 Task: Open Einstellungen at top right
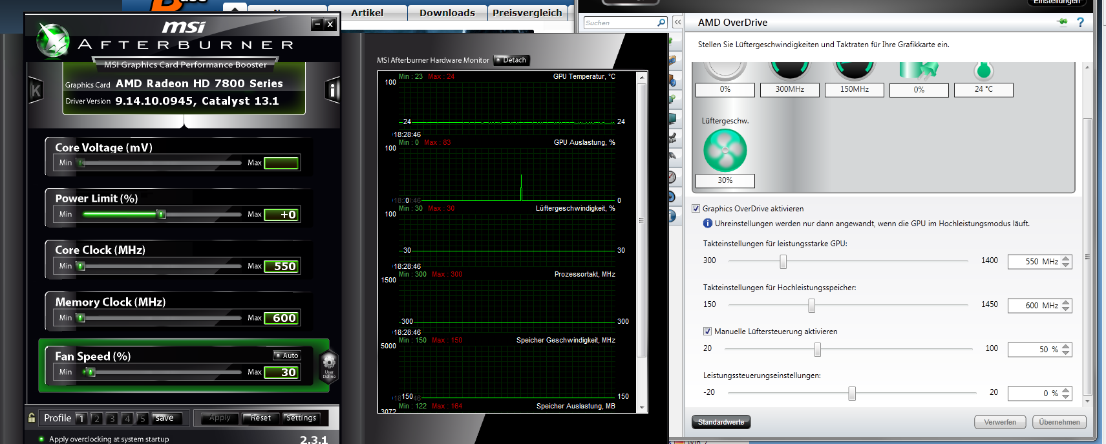(x=1056, y=2)
